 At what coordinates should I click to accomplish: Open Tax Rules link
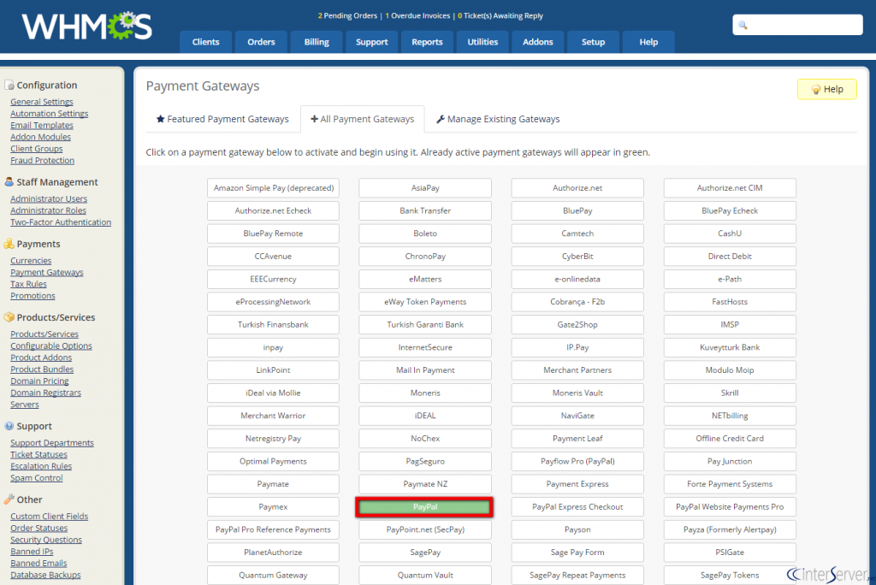28,284
